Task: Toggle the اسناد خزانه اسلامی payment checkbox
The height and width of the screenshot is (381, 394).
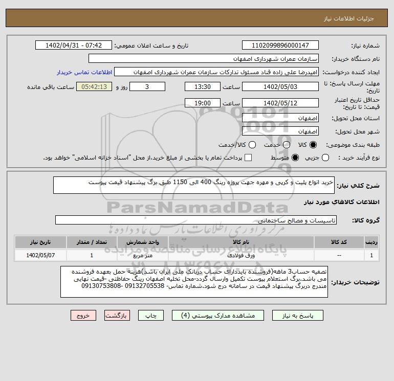Action: pyautogui.click(x=248, y=158)
